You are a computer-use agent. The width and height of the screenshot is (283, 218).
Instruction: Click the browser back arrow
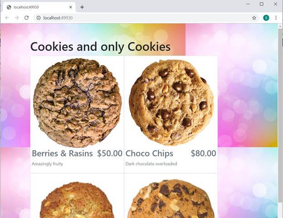pyautogui.click(x=7, y=18)
